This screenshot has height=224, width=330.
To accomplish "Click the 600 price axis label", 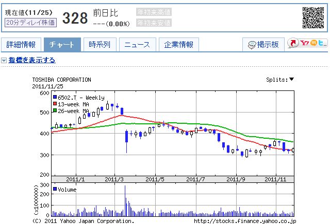I will tap(44, 93).
